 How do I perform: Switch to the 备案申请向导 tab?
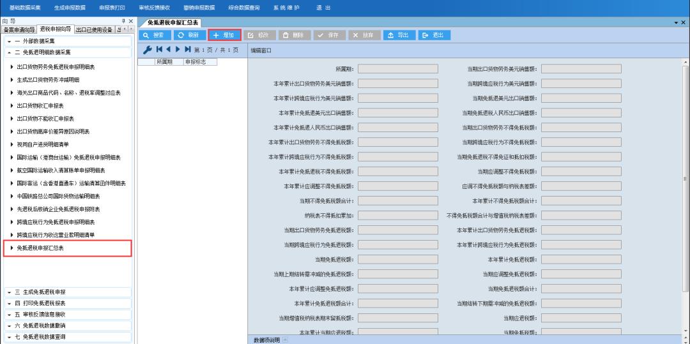pos(19,30)
